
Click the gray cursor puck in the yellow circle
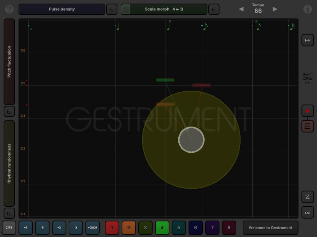coord(191,140)
